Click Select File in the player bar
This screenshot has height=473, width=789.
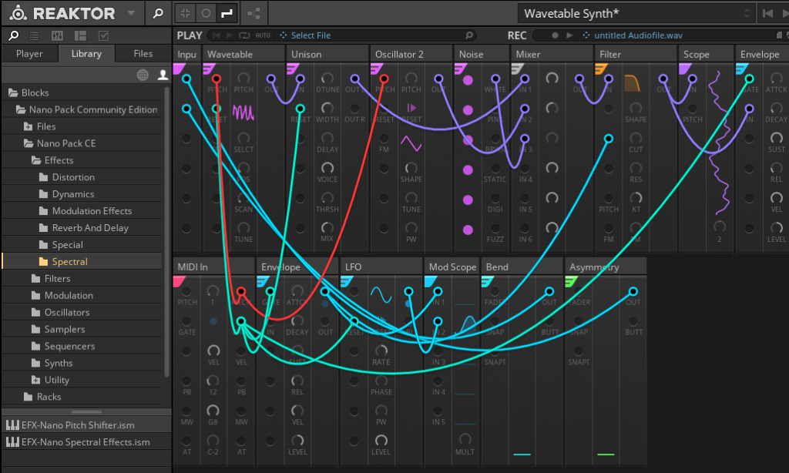point(311,35)
